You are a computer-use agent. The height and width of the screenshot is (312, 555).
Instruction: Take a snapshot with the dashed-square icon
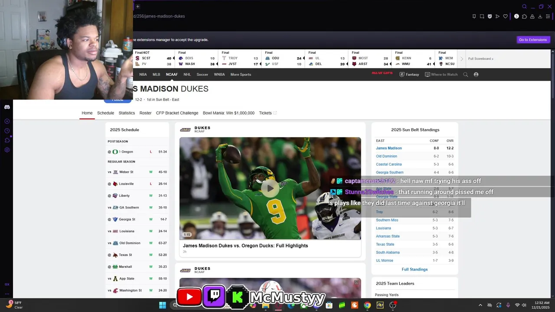pyautogui.click(x=482, y=16)
